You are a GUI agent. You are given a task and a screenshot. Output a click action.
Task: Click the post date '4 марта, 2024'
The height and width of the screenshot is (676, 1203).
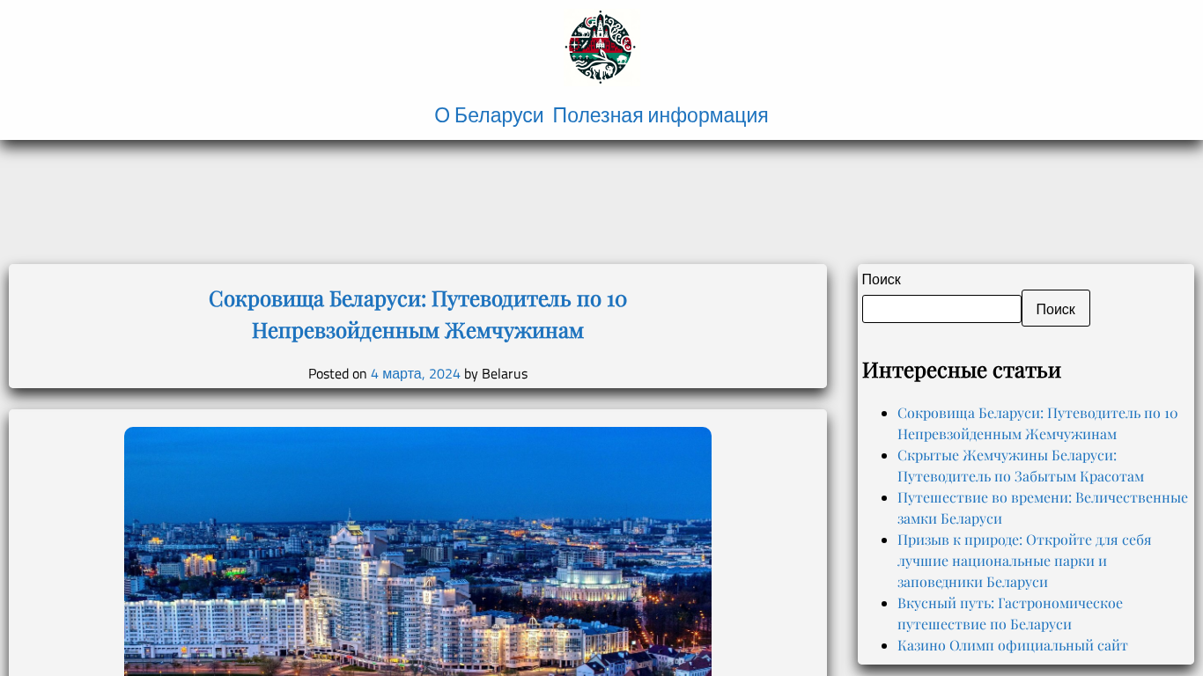(x=415, y=374)
